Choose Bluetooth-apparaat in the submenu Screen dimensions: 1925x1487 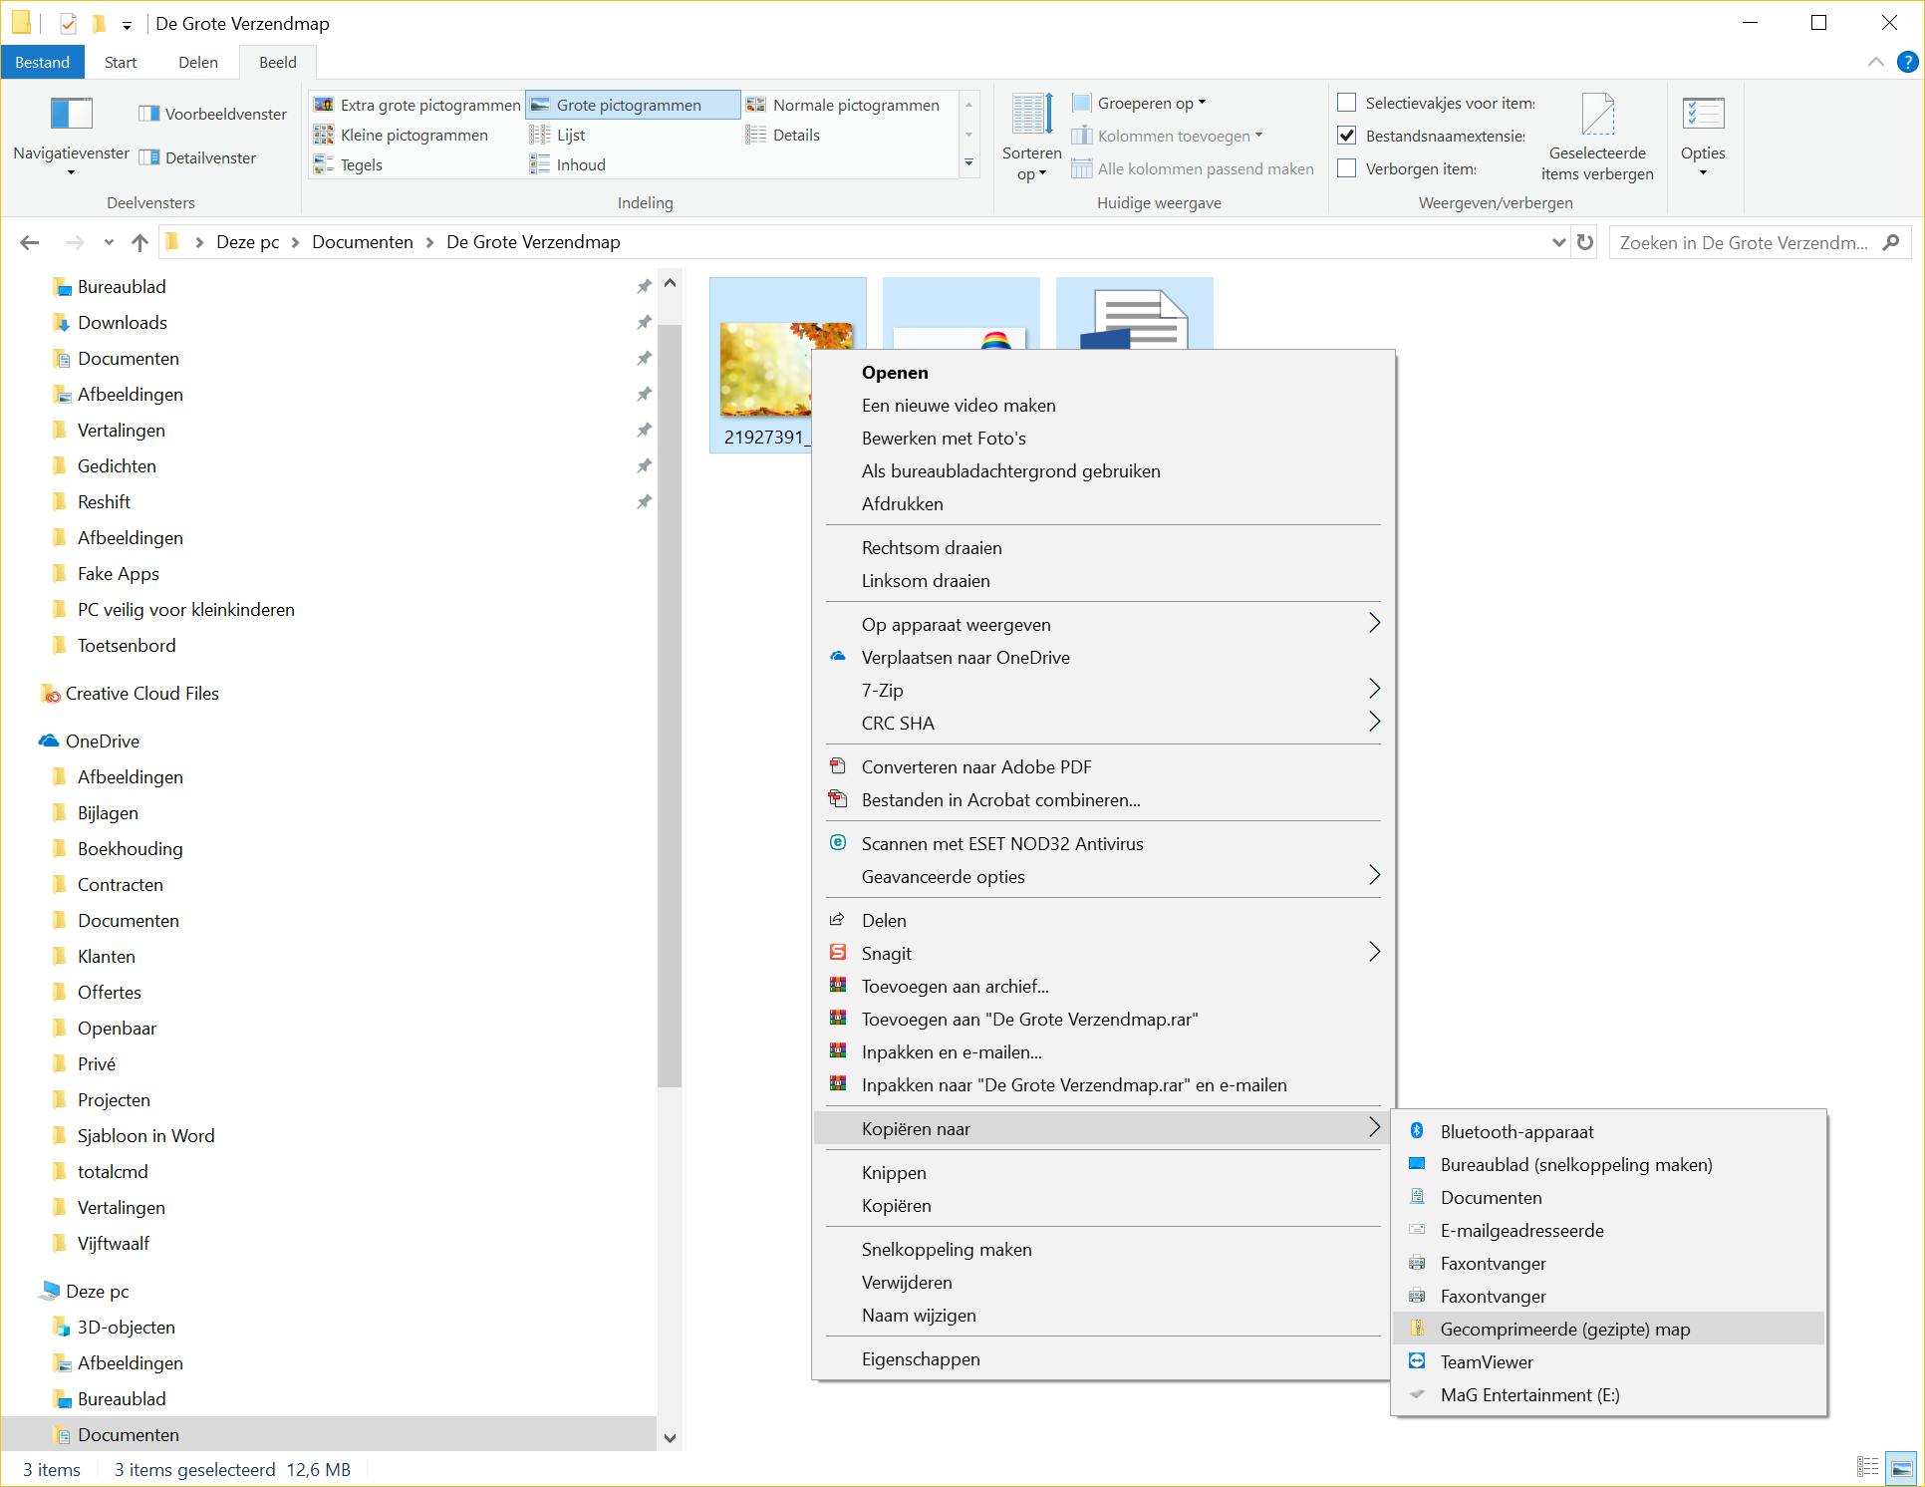click(x=1516, y=1132)
